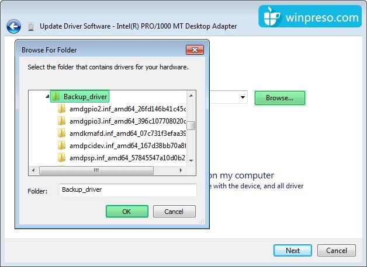The height and width of the screenshot is (267, 367).
Task: Select amdpsp.inf_amd64_57845547a10d0b2 folder
Action: 127,158
